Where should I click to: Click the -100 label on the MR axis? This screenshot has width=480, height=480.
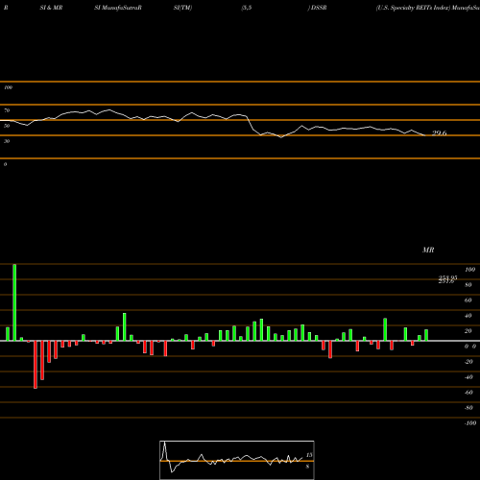[470, 423]
